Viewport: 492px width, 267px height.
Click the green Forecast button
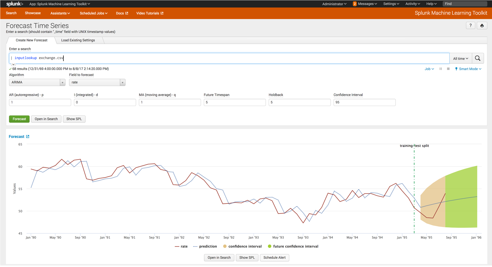point(19,119)
